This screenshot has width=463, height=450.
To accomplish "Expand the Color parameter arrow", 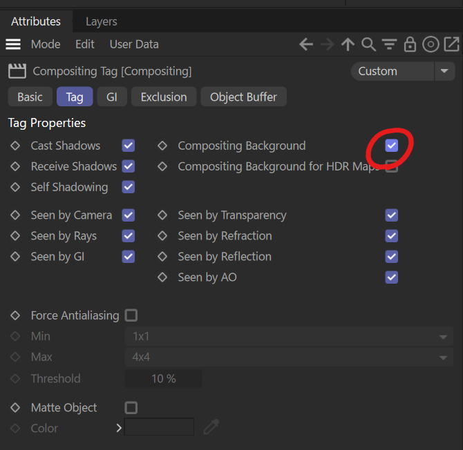I will (119, 428).
